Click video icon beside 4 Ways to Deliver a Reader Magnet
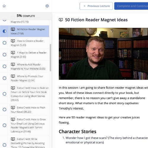The height and width of the screenshot is (148, 148). (x=13, y=53)
